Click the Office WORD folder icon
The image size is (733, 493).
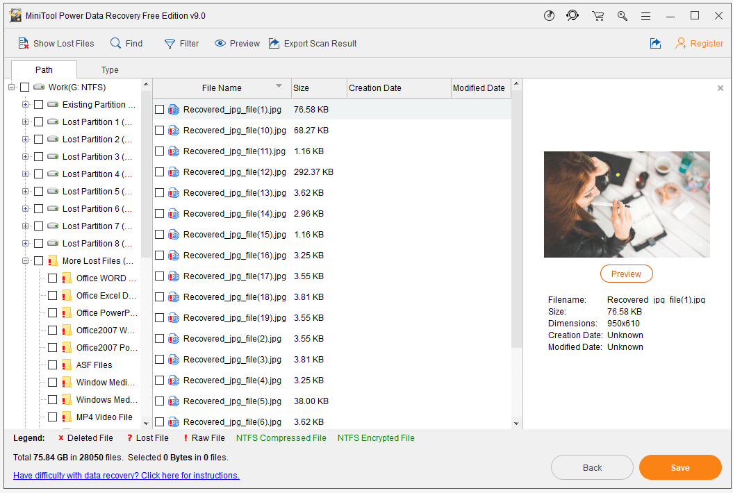67,278
